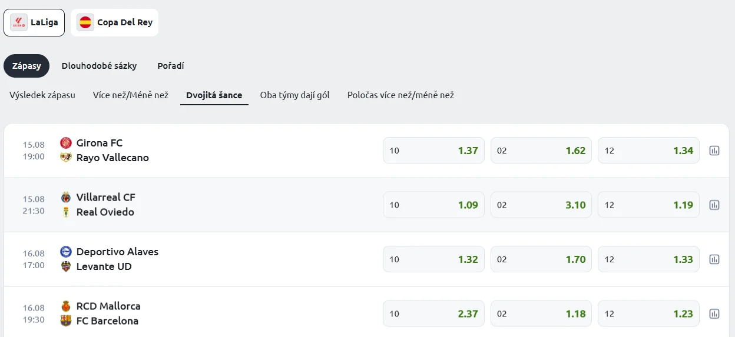Screen dimensions: 735x337
Task: Open statistics icon for Deportivo Alaves match
Action: (714, 259)
